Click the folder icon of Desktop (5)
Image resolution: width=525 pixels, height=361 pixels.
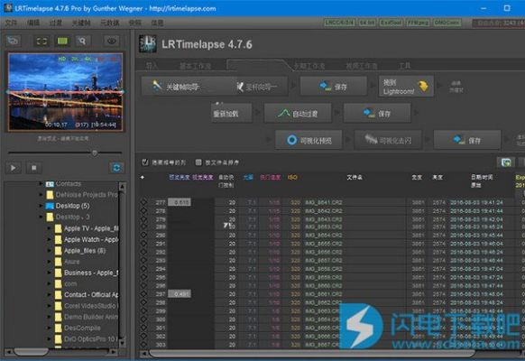tap(50, 206)
